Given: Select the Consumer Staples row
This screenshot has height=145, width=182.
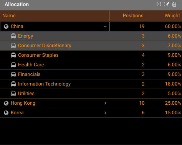Looking at the screenshot, I should click(x=91, y=55).
